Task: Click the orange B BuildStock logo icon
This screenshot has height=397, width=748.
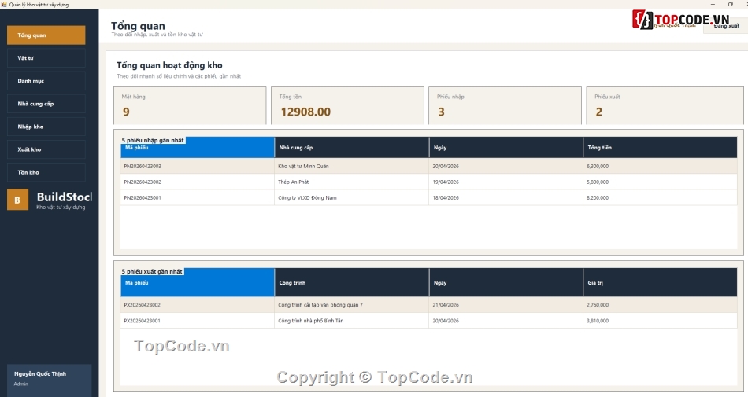Action: tap(17, 200)
